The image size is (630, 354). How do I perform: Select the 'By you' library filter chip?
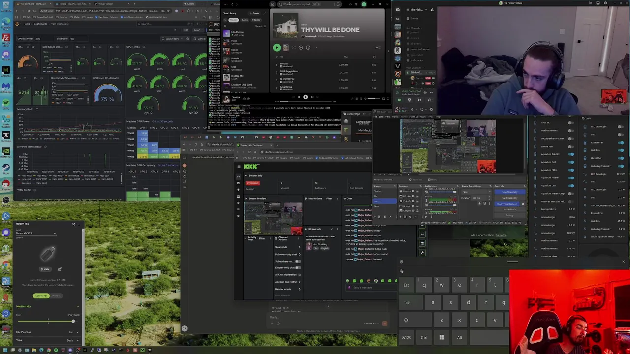246,20
